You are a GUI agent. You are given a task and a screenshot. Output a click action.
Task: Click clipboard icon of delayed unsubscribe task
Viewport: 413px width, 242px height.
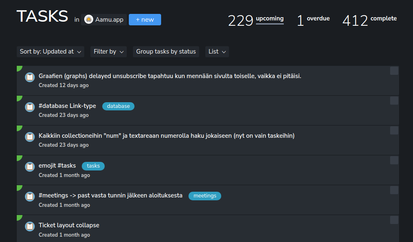30,77
